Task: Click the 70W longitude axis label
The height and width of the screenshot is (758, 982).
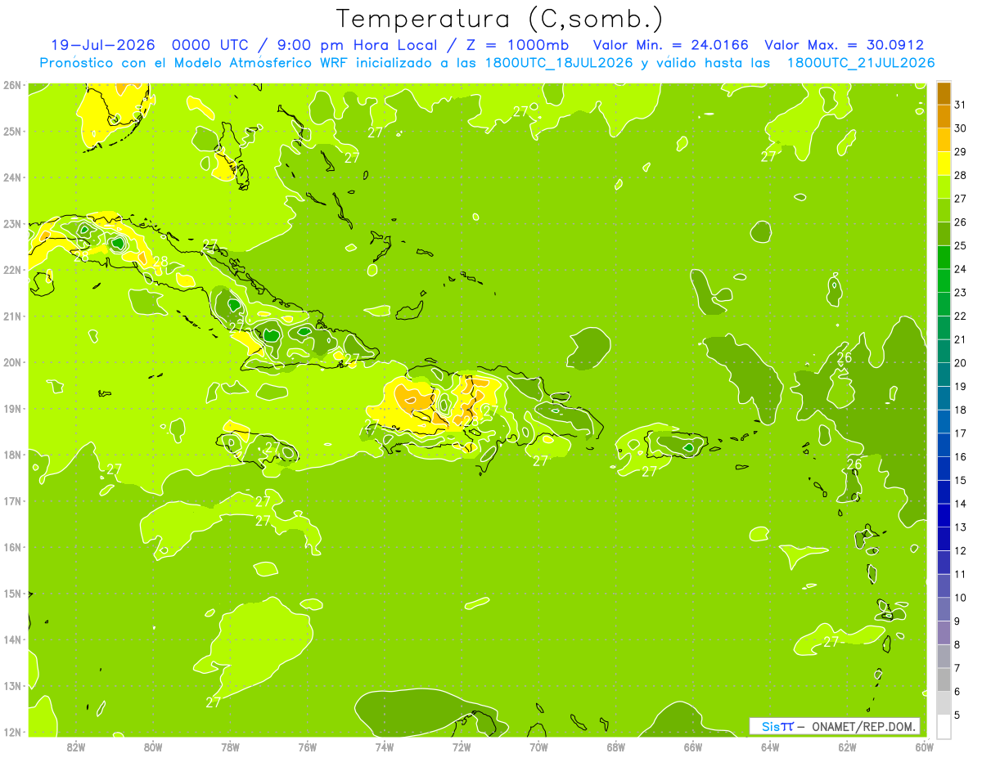Action: click(538, 747)
